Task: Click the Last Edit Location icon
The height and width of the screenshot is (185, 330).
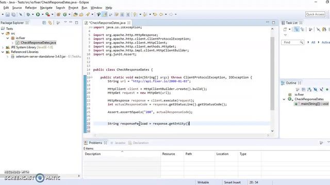Action: tap(155, 14)
